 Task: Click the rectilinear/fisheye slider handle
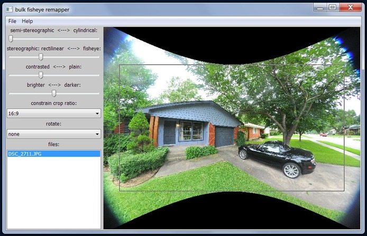41,57
